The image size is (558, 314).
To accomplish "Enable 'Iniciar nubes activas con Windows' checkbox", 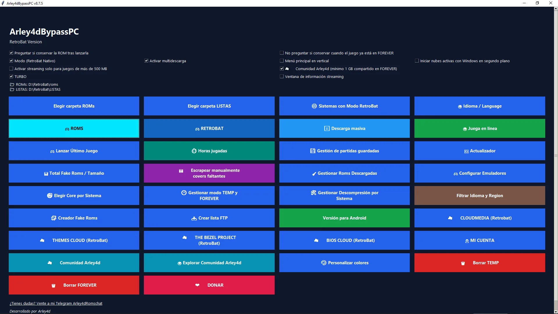I will (417, 61).
